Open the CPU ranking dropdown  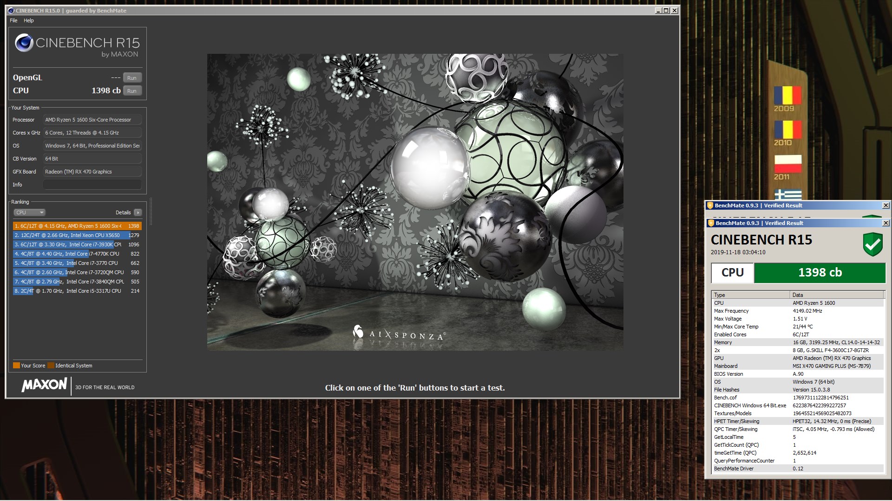click(29, 212)
